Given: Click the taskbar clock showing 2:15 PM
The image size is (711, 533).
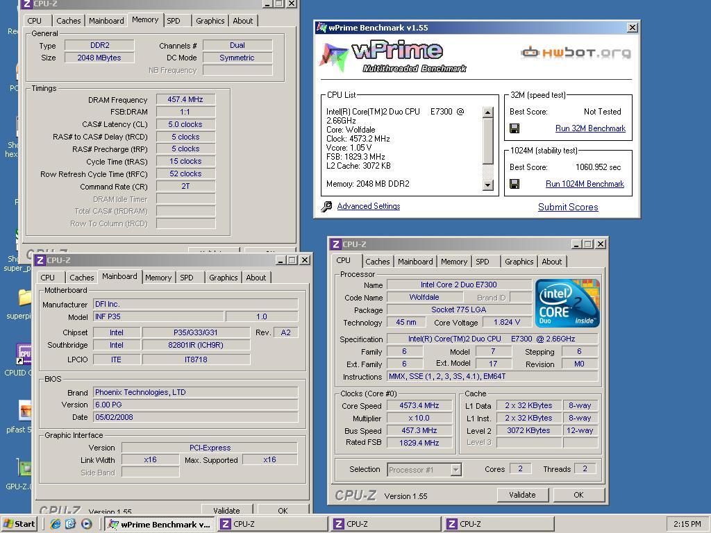Looking at the screenshot, I should pos(687,525).
